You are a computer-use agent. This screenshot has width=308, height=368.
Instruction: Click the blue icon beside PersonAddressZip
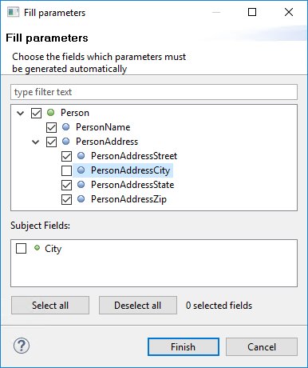point(81,199)
